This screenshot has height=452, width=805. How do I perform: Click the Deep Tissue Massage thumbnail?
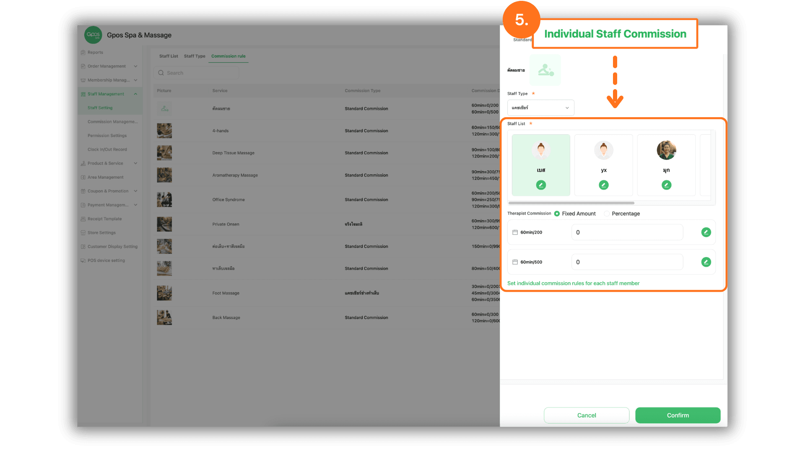pyautogui.click(x=164, y=153)
